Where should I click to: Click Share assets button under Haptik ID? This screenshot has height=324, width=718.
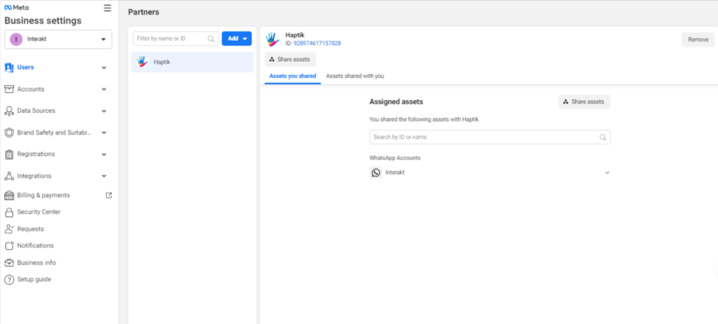[x=290, y=60]
